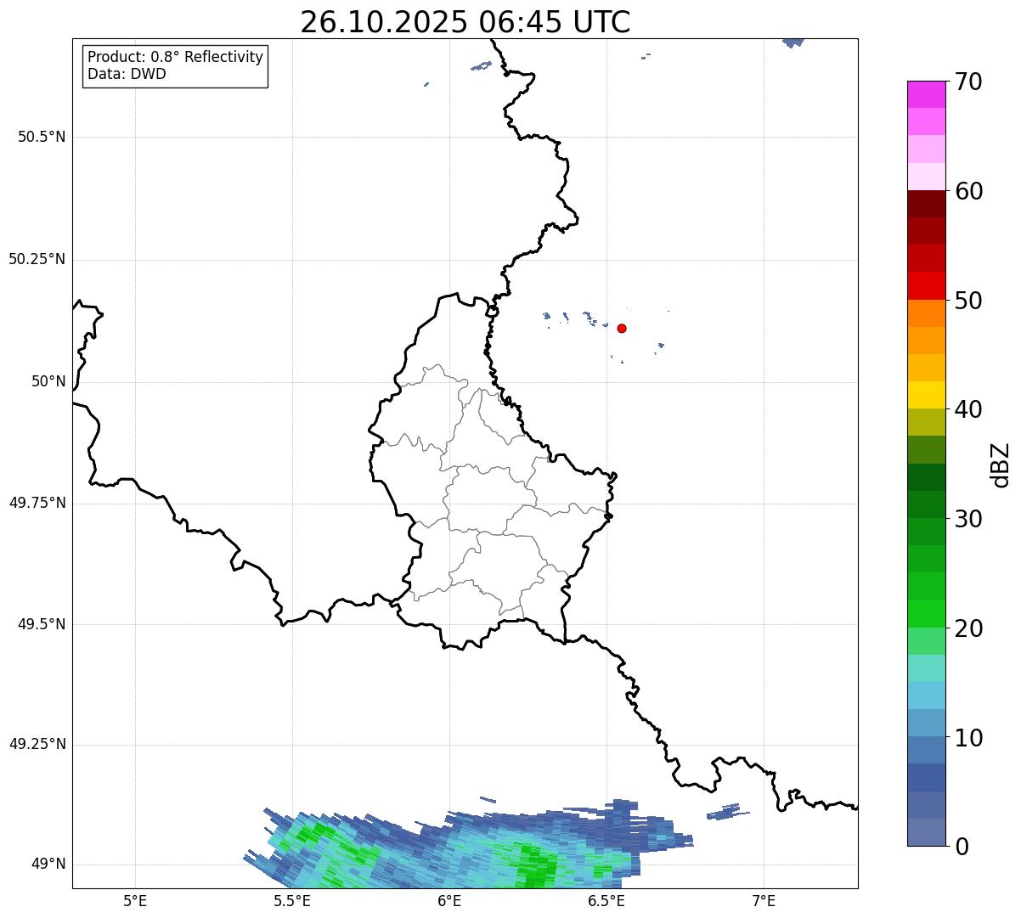Image resolution: width=1021 pixels, height=918 pixels.
Task: Click the title '26.10.2025 06:45 UTC'
Action: [465, 22]
